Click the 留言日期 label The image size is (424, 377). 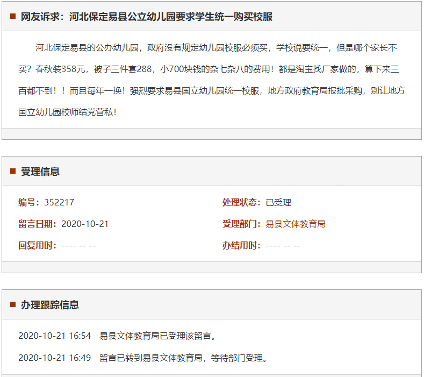38,224
